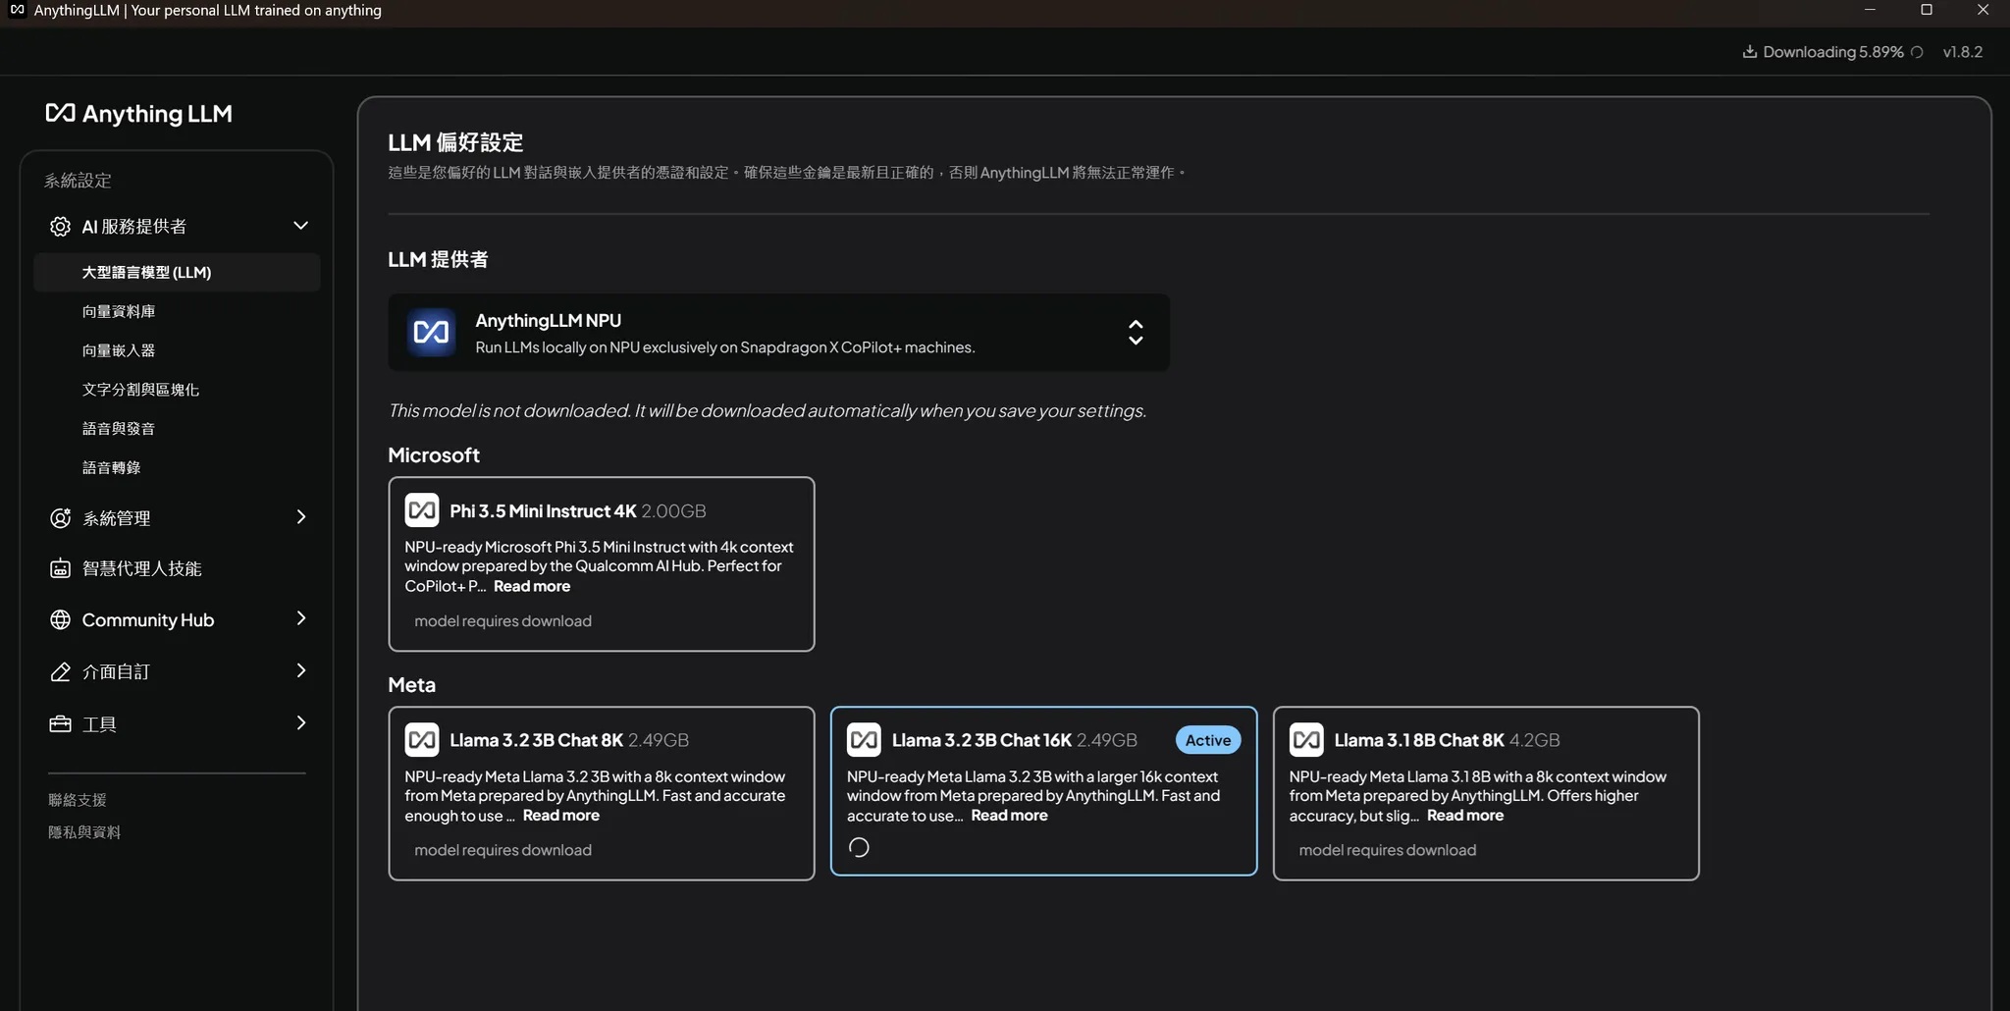2010x1011 pixels.
Task: Click the Microsoft section heading
Action: (434, 455)
